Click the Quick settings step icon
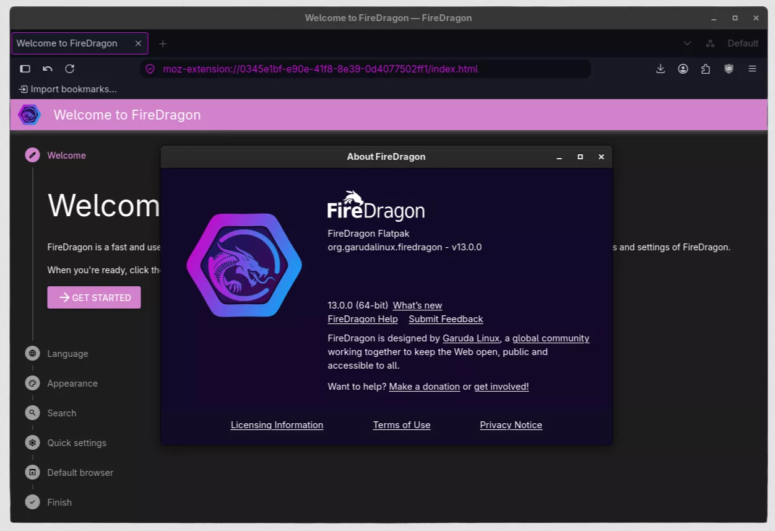This screenshot has width=775, height=531. (x=33, y=442)
